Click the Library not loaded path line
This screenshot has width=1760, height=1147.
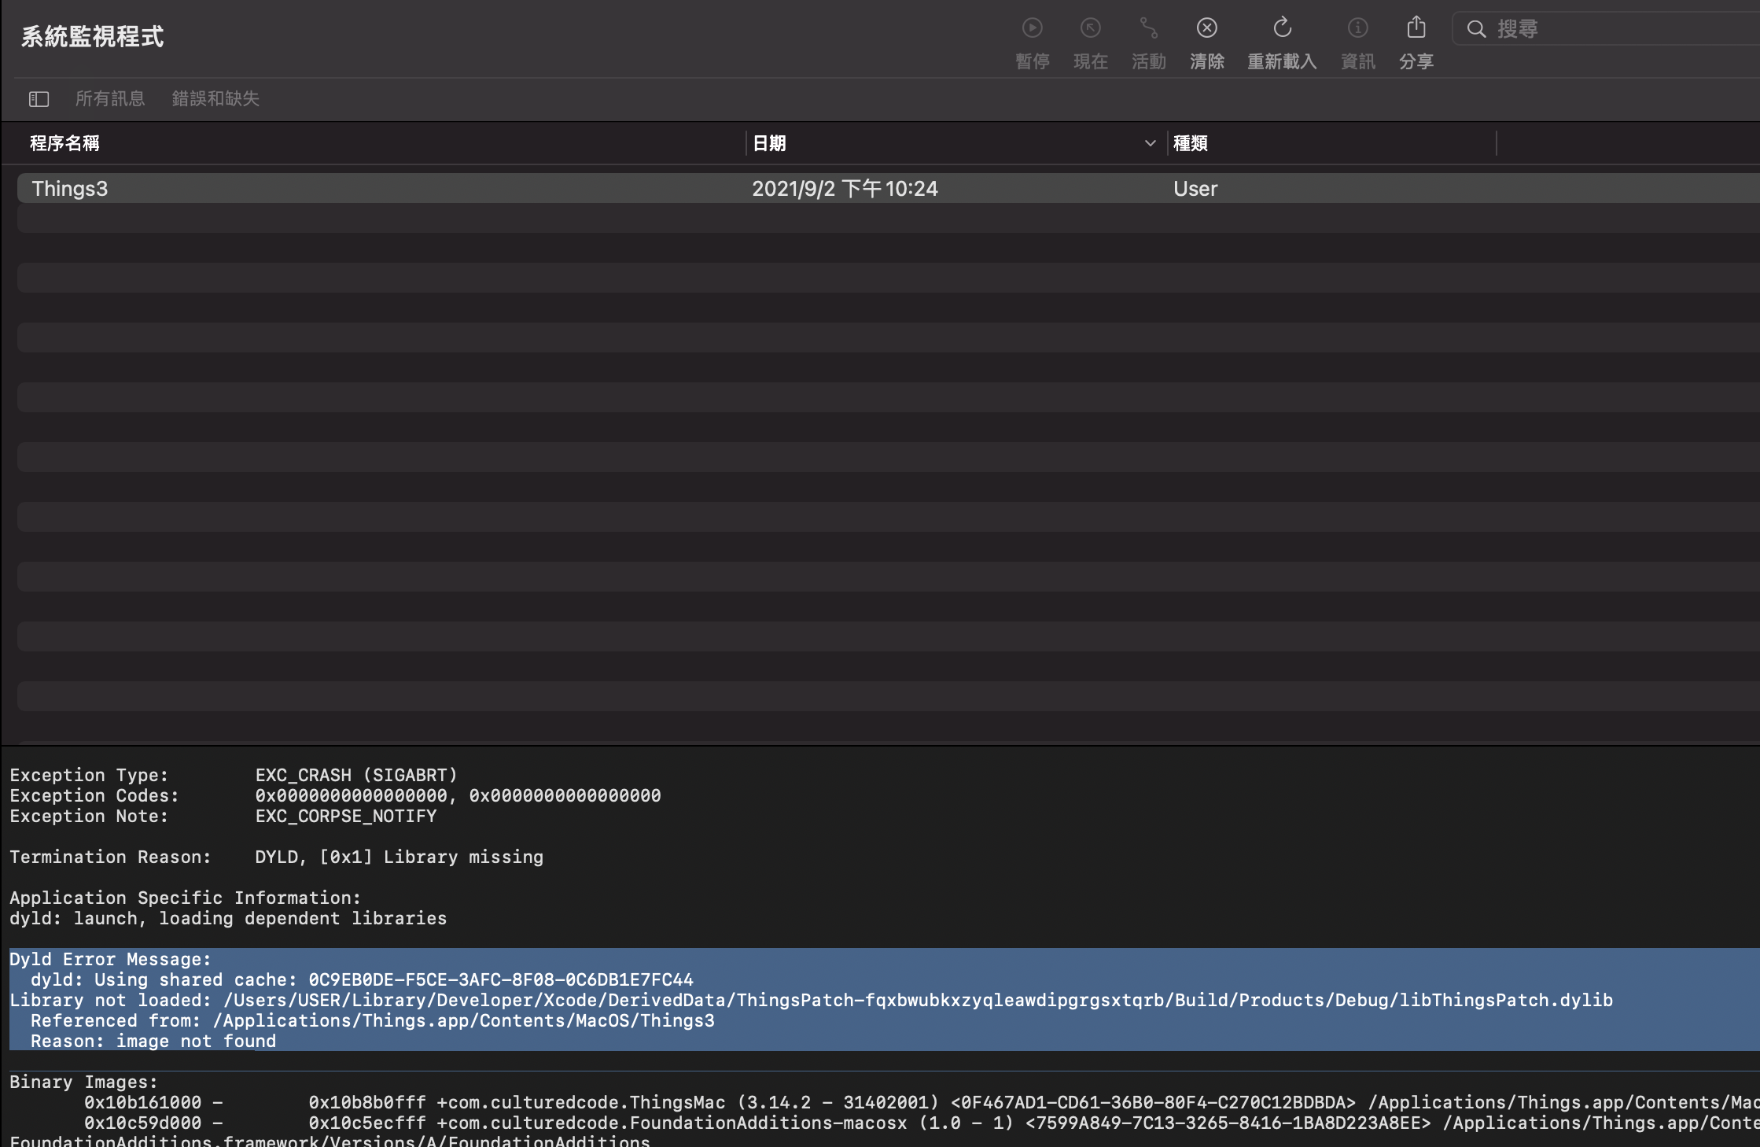pos(811,1000)
